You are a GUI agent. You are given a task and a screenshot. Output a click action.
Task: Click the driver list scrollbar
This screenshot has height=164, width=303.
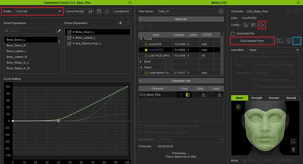(x=59, y=41)
